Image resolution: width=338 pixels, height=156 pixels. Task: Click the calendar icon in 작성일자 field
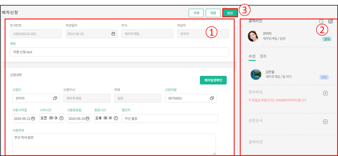point(113,34)
